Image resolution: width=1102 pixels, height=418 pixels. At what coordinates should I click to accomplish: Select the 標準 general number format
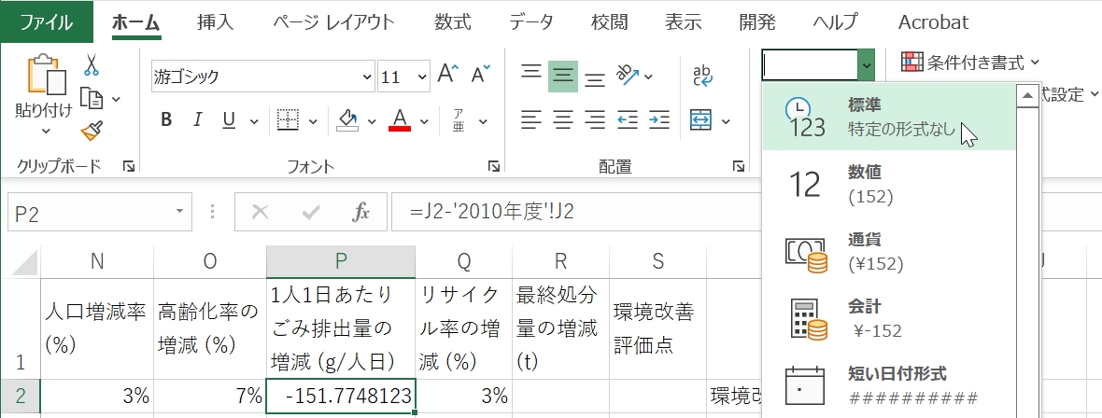point(889,117)
